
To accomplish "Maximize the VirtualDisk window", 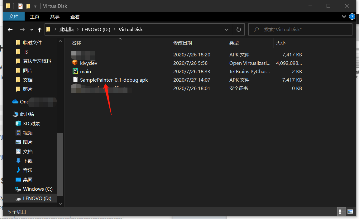I will (328, 6).
